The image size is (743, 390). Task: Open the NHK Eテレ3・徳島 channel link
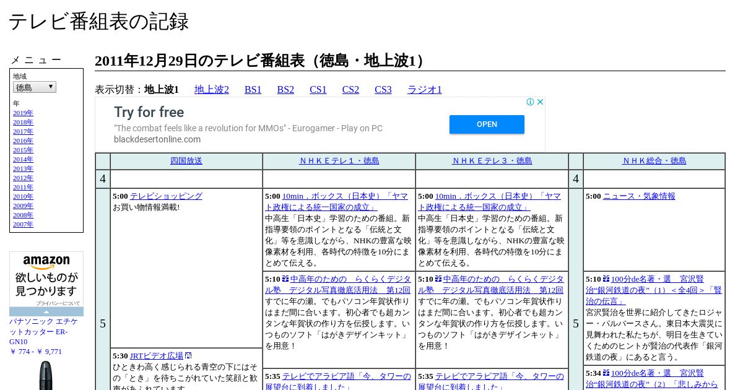tap(492, 161)
